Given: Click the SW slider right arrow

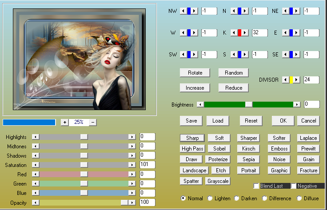Looking at the screenshot, I should click(194, 54).
